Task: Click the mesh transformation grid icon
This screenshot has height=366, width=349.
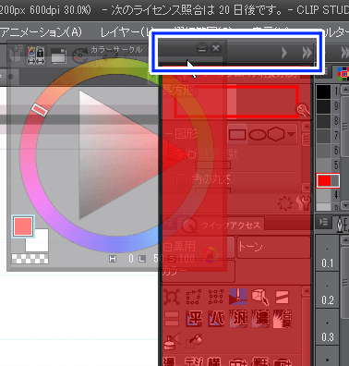Action: pos(216,297)
